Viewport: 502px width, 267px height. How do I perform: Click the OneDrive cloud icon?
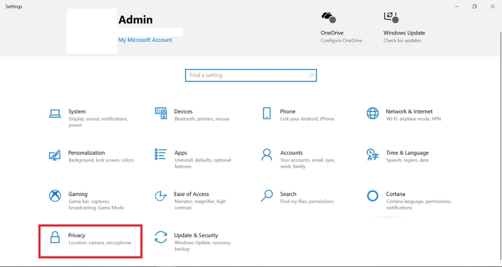[328, 18]
